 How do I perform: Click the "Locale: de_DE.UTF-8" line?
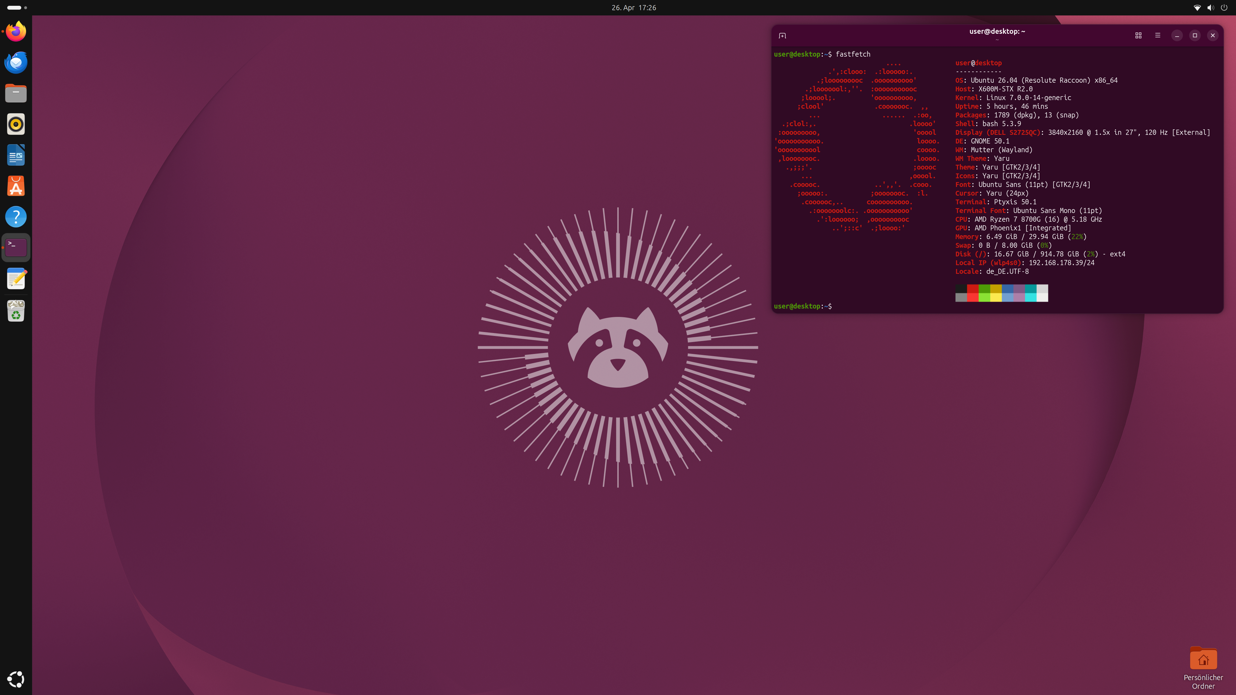[x=992, y=272]
